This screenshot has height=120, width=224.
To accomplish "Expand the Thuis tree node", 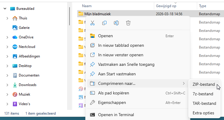I will 7,18.
